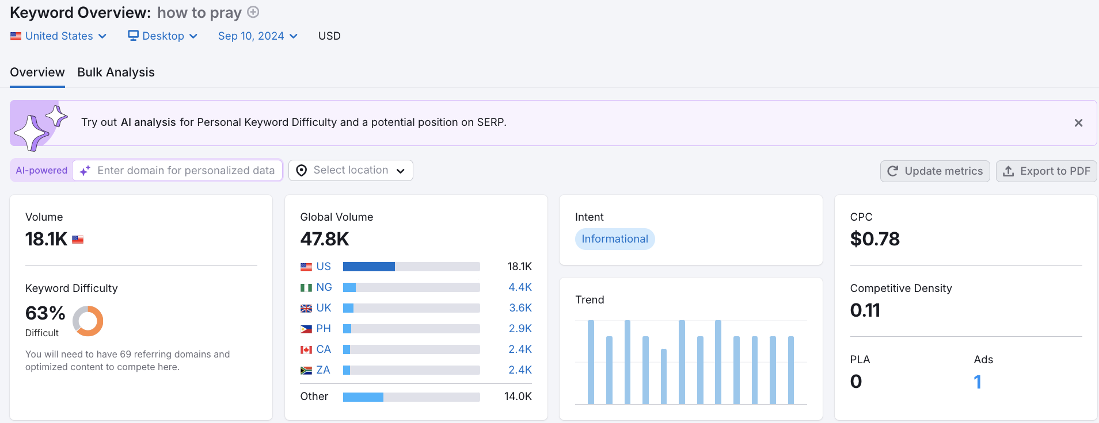
Task: Click the Keyword Difficulty donut chart
Action: (88, 321)
